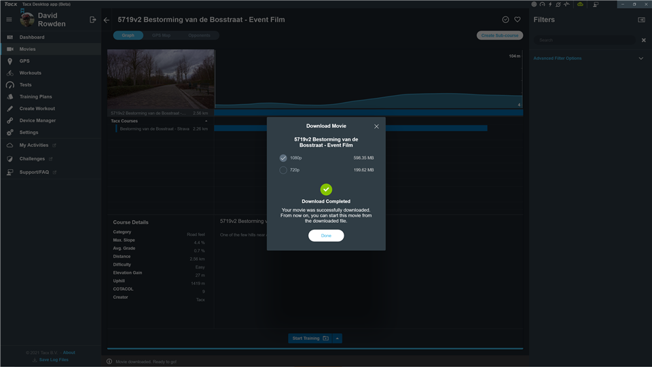Open the hamburger menu next to the profile
The width and height of the screenshot is (652, 367).
(x=9, y=20)
